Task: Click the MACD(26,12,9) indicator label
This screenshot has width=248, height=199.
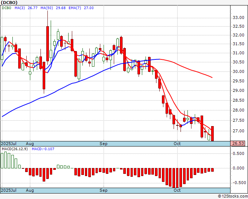Action: (x=15, y=149)
